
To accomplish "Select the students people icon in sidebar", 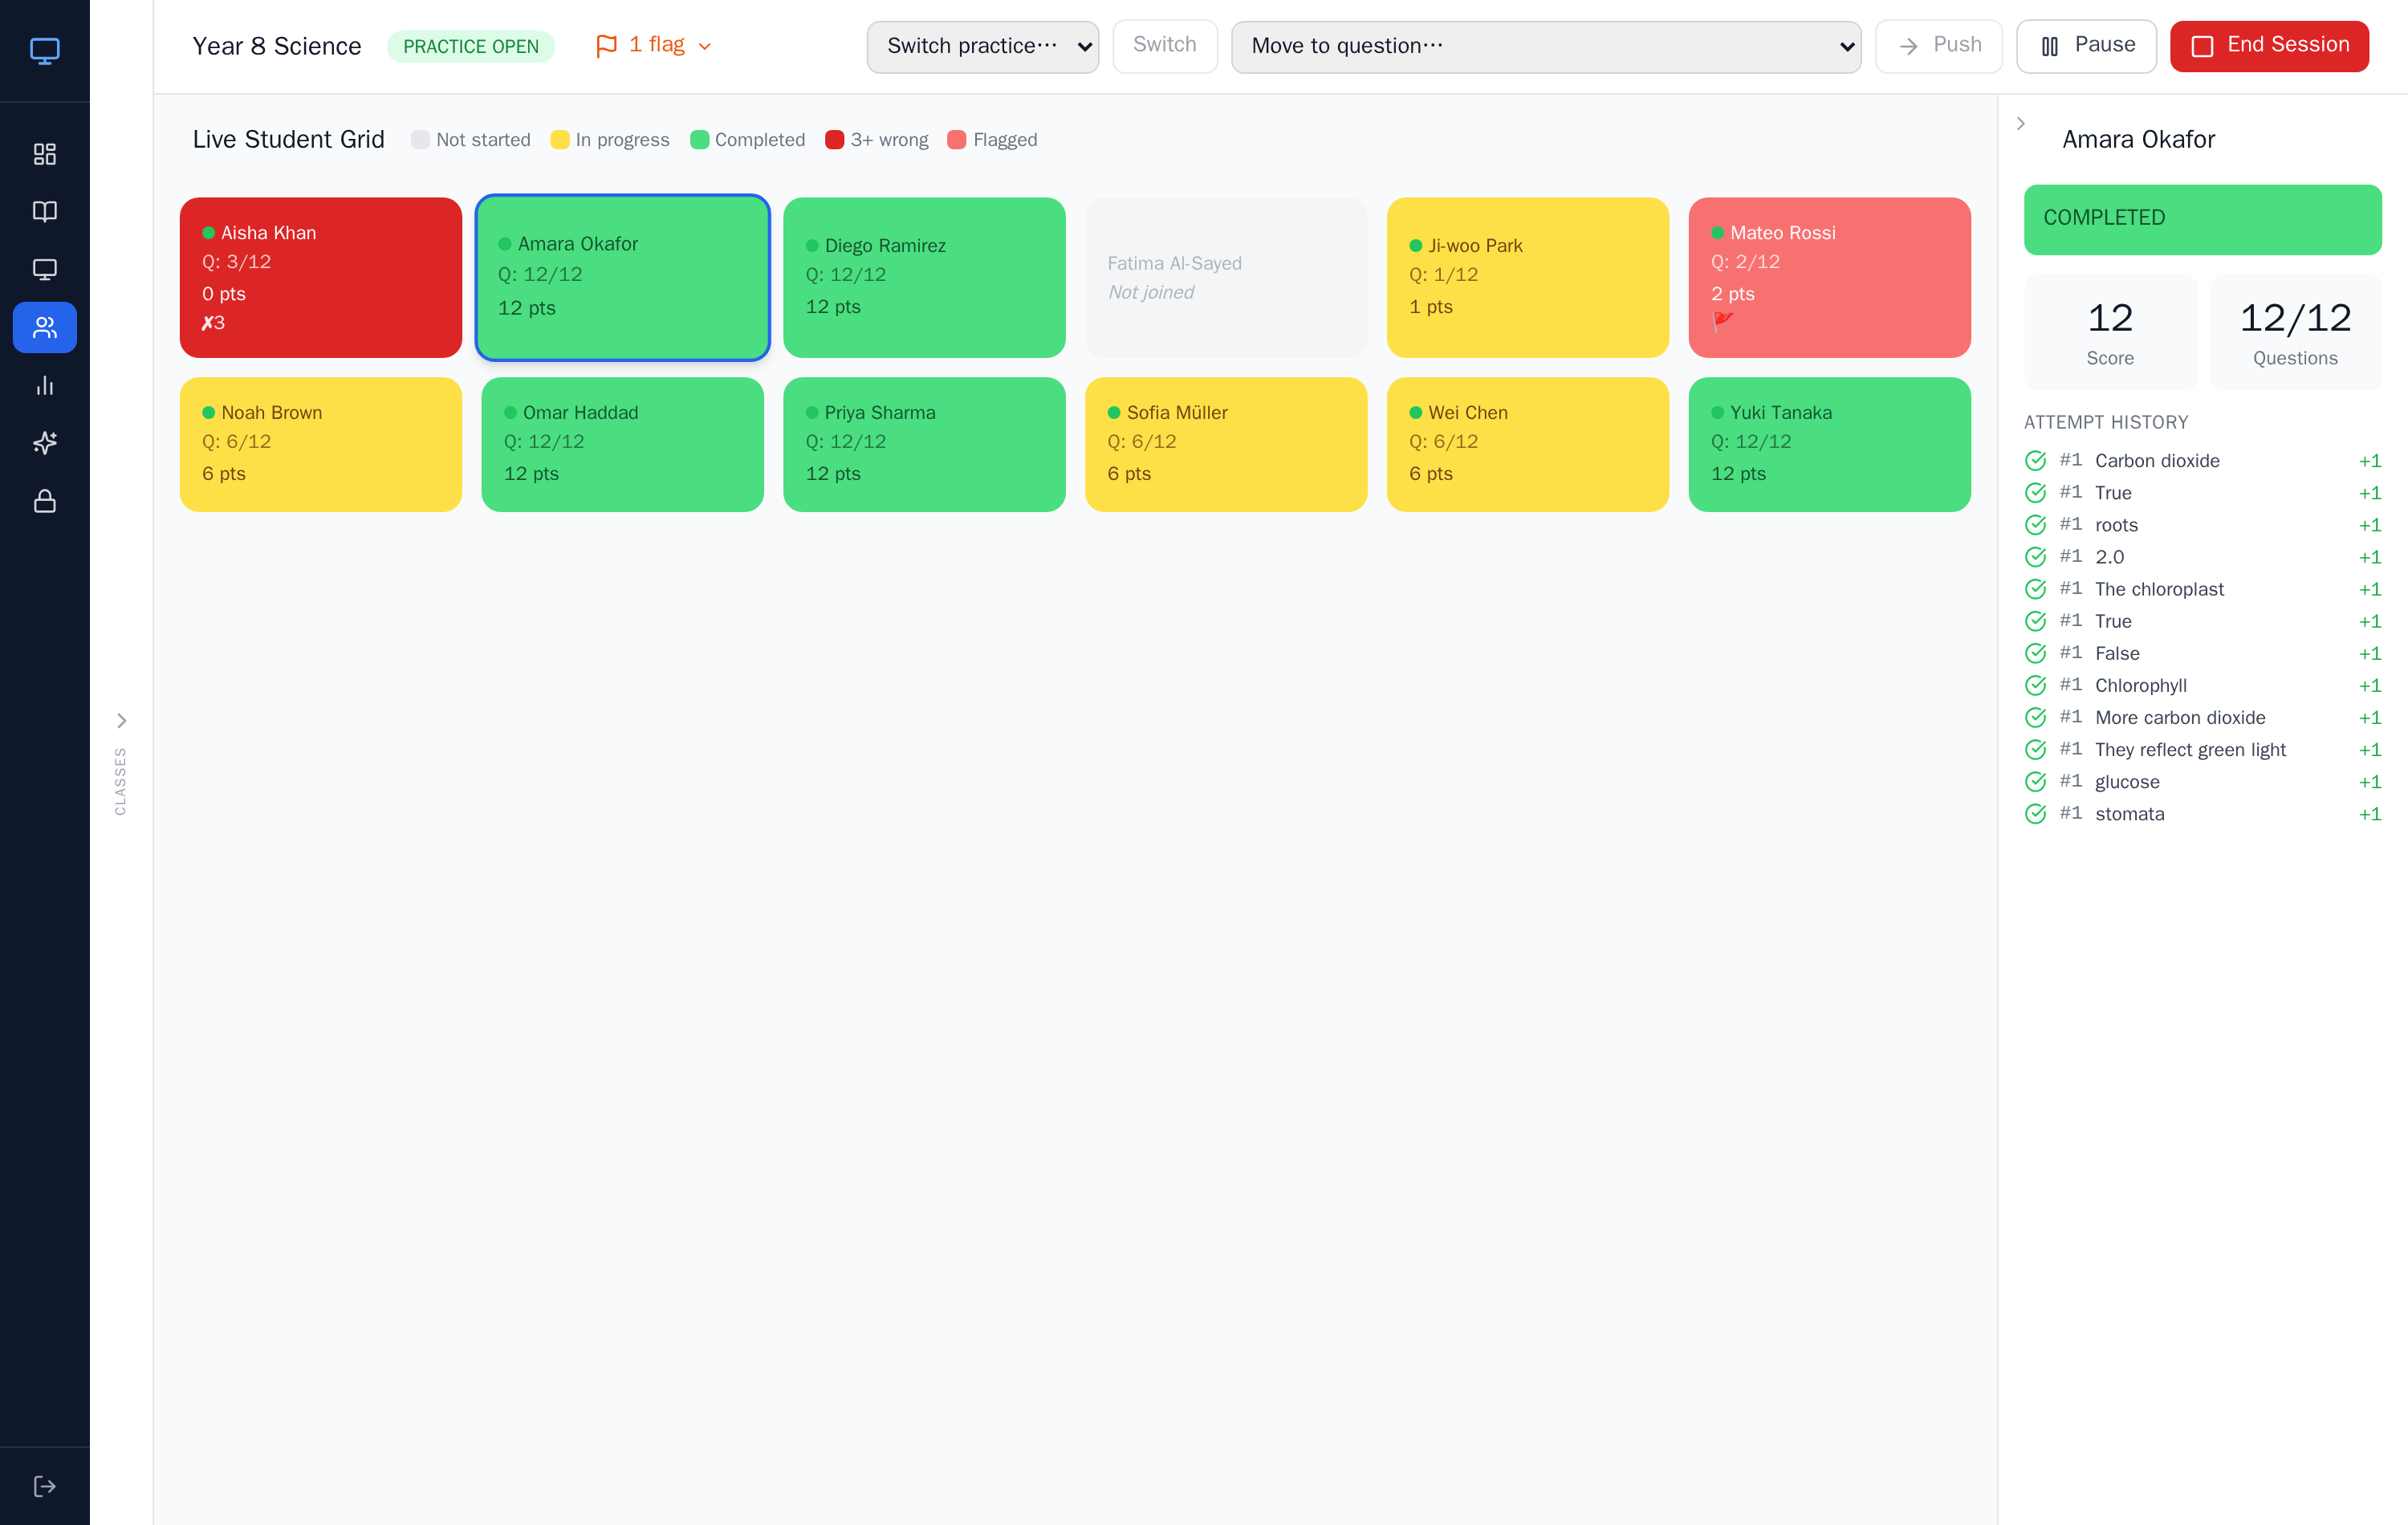I will (45, 327).
